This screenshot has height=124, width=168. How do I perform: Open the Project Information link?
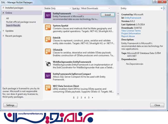pyautogui.click(x=131, y=33)
